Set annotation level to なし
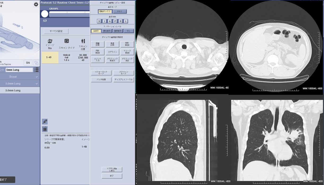 (129, 31)
